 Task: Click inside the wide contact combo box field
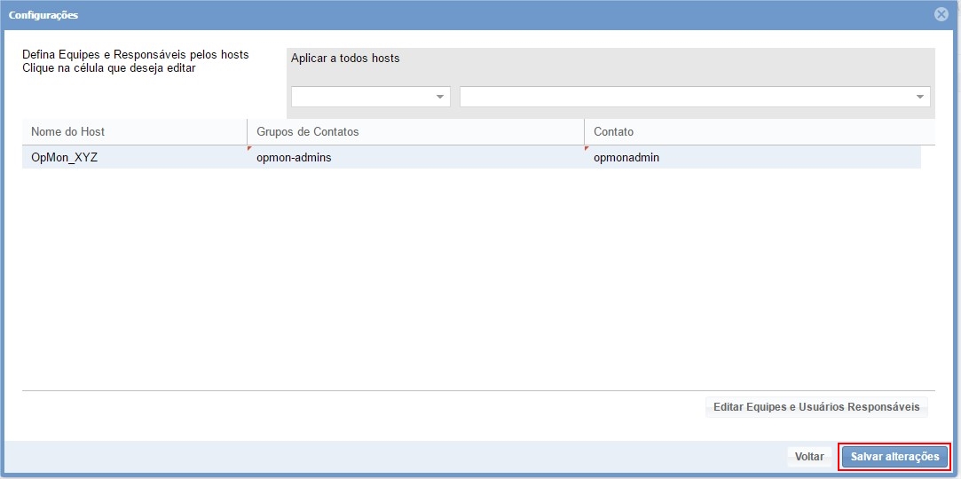[685, 97]
